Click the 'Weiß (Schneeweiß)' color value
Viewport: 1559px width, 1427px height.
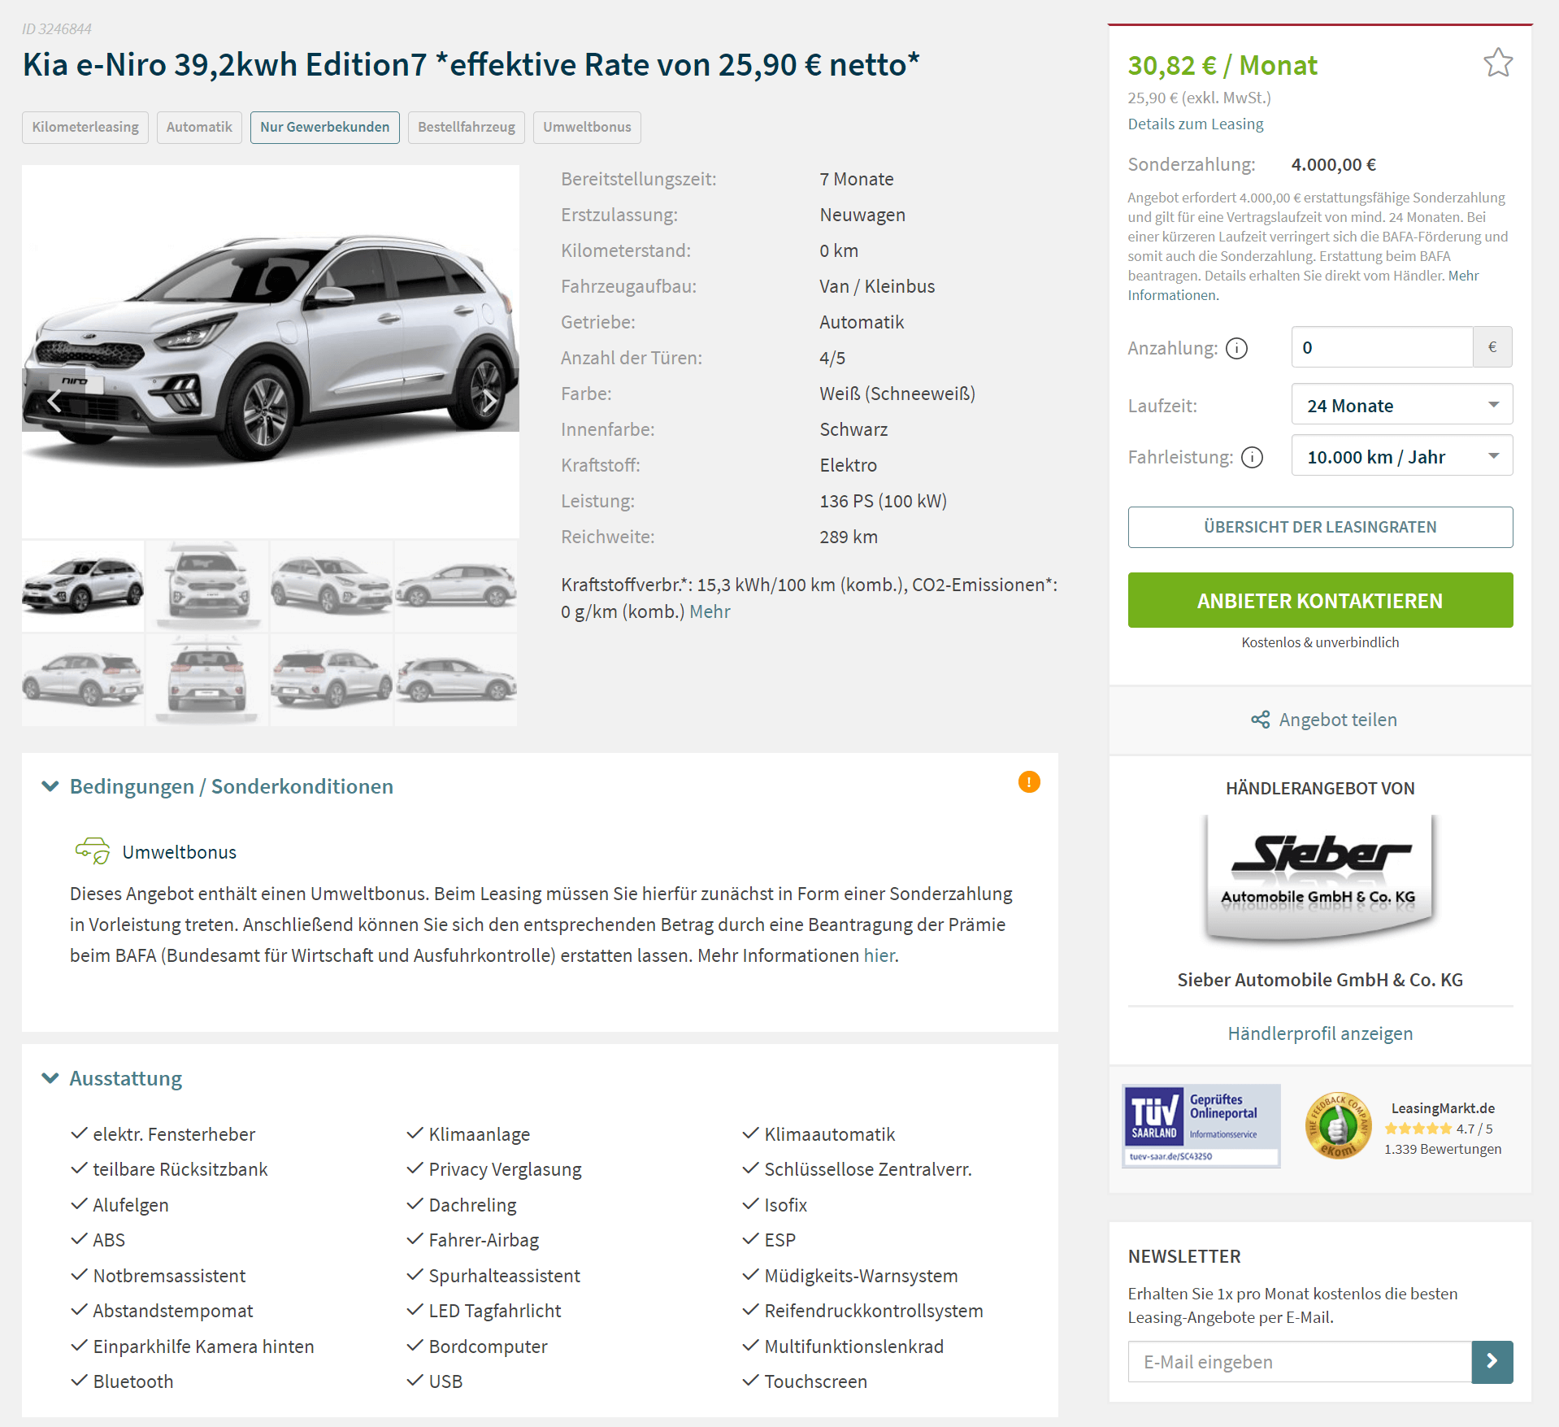coord(897,394)
